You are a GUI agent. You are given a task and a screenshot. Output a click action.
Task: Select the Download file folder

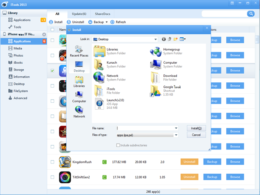[164, 78]
